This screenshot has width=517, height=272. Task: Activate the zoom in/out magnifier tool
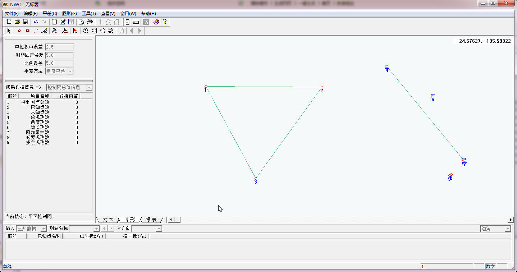coord(86,31)
